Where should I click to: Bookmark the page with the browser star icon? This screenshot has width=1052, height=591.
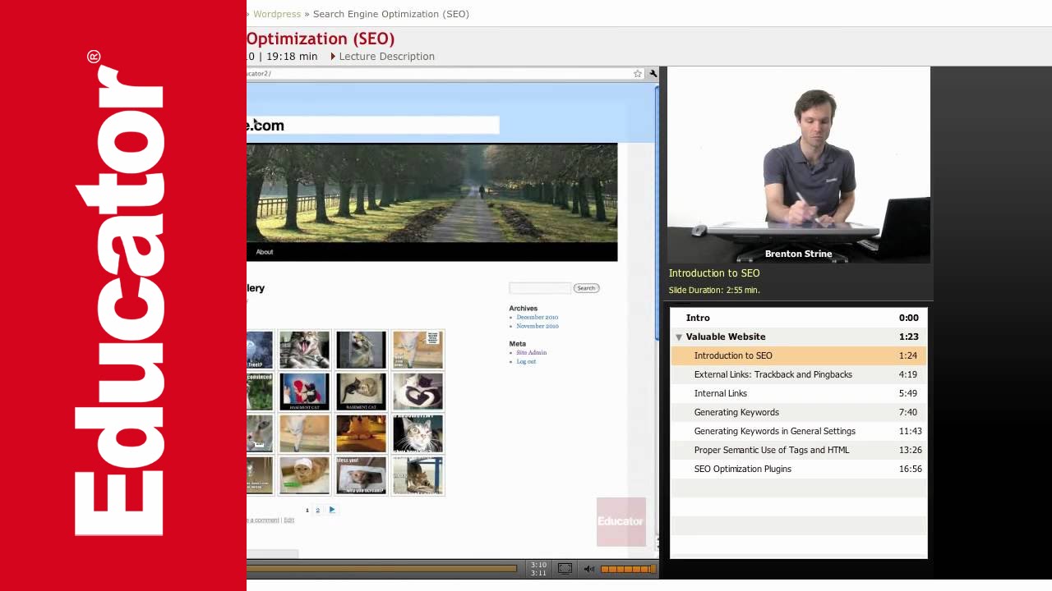pyautogui.click(x=637, y=74)
